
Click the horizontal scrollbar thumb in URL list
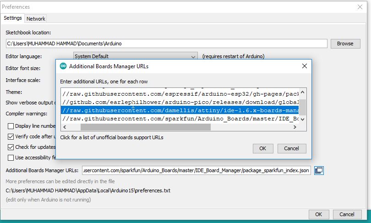(x=146, y=127)
